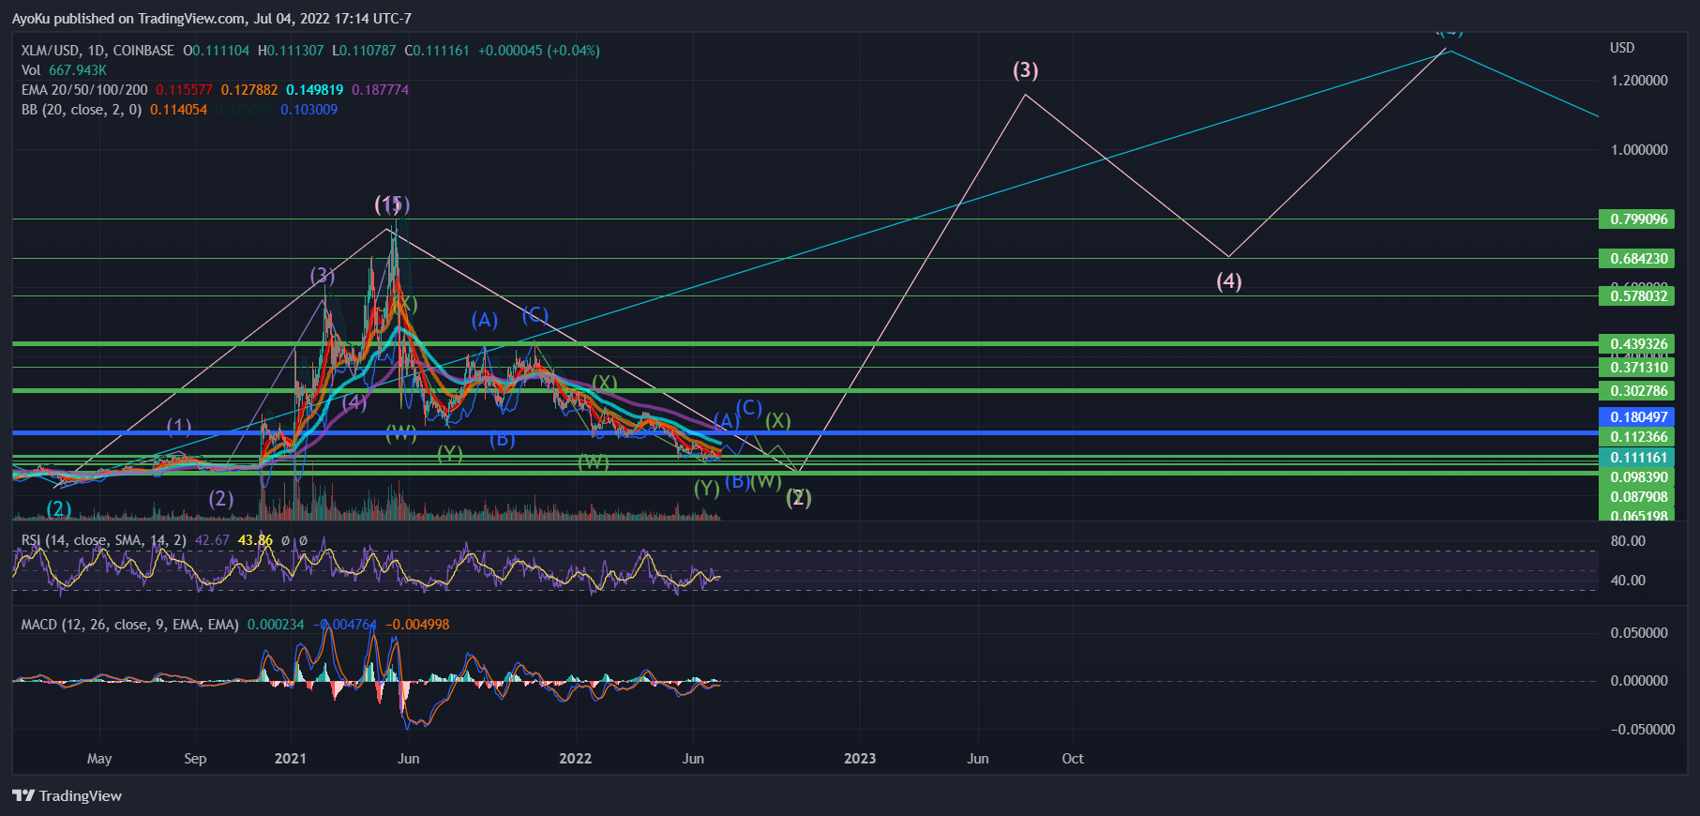Image resolution: width=1700 pixels, height=816 pixels.
Task: Click the RSI axis value 40.00
Action: (x=1628, y=581)
